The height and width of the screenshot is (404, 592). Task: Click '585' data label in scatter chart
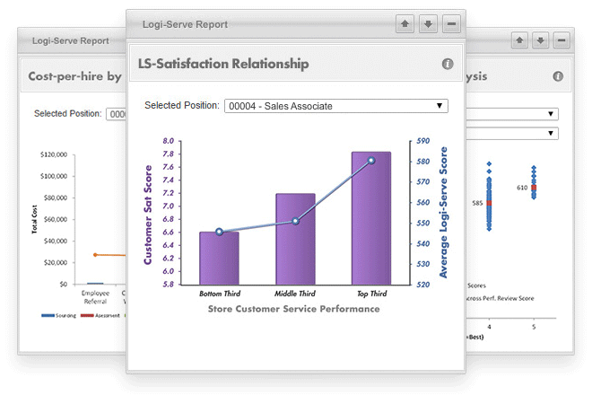click(477, 203)
